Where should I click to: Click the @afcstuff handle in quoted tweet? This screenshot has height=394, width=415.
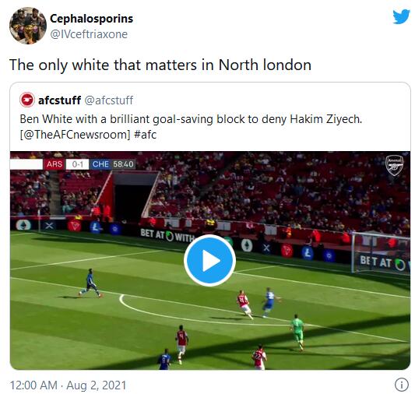(x=109, y=100)
